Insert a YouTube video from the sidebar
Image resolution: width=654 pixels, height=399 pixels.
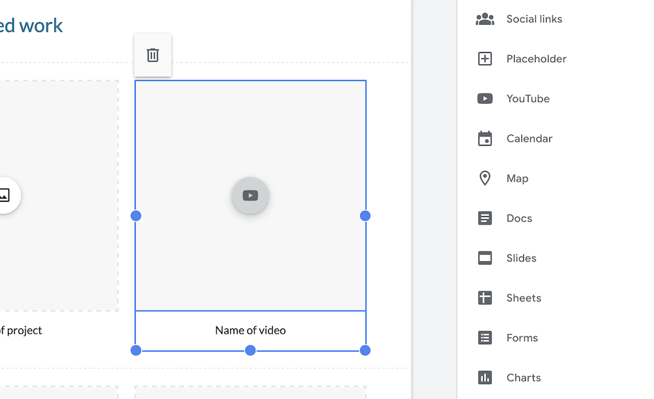pos(528,98)
